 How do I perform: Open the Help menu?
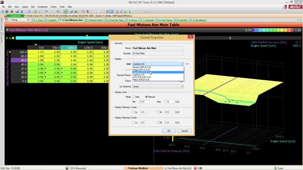pyautogui.click(x=70, y=7)
